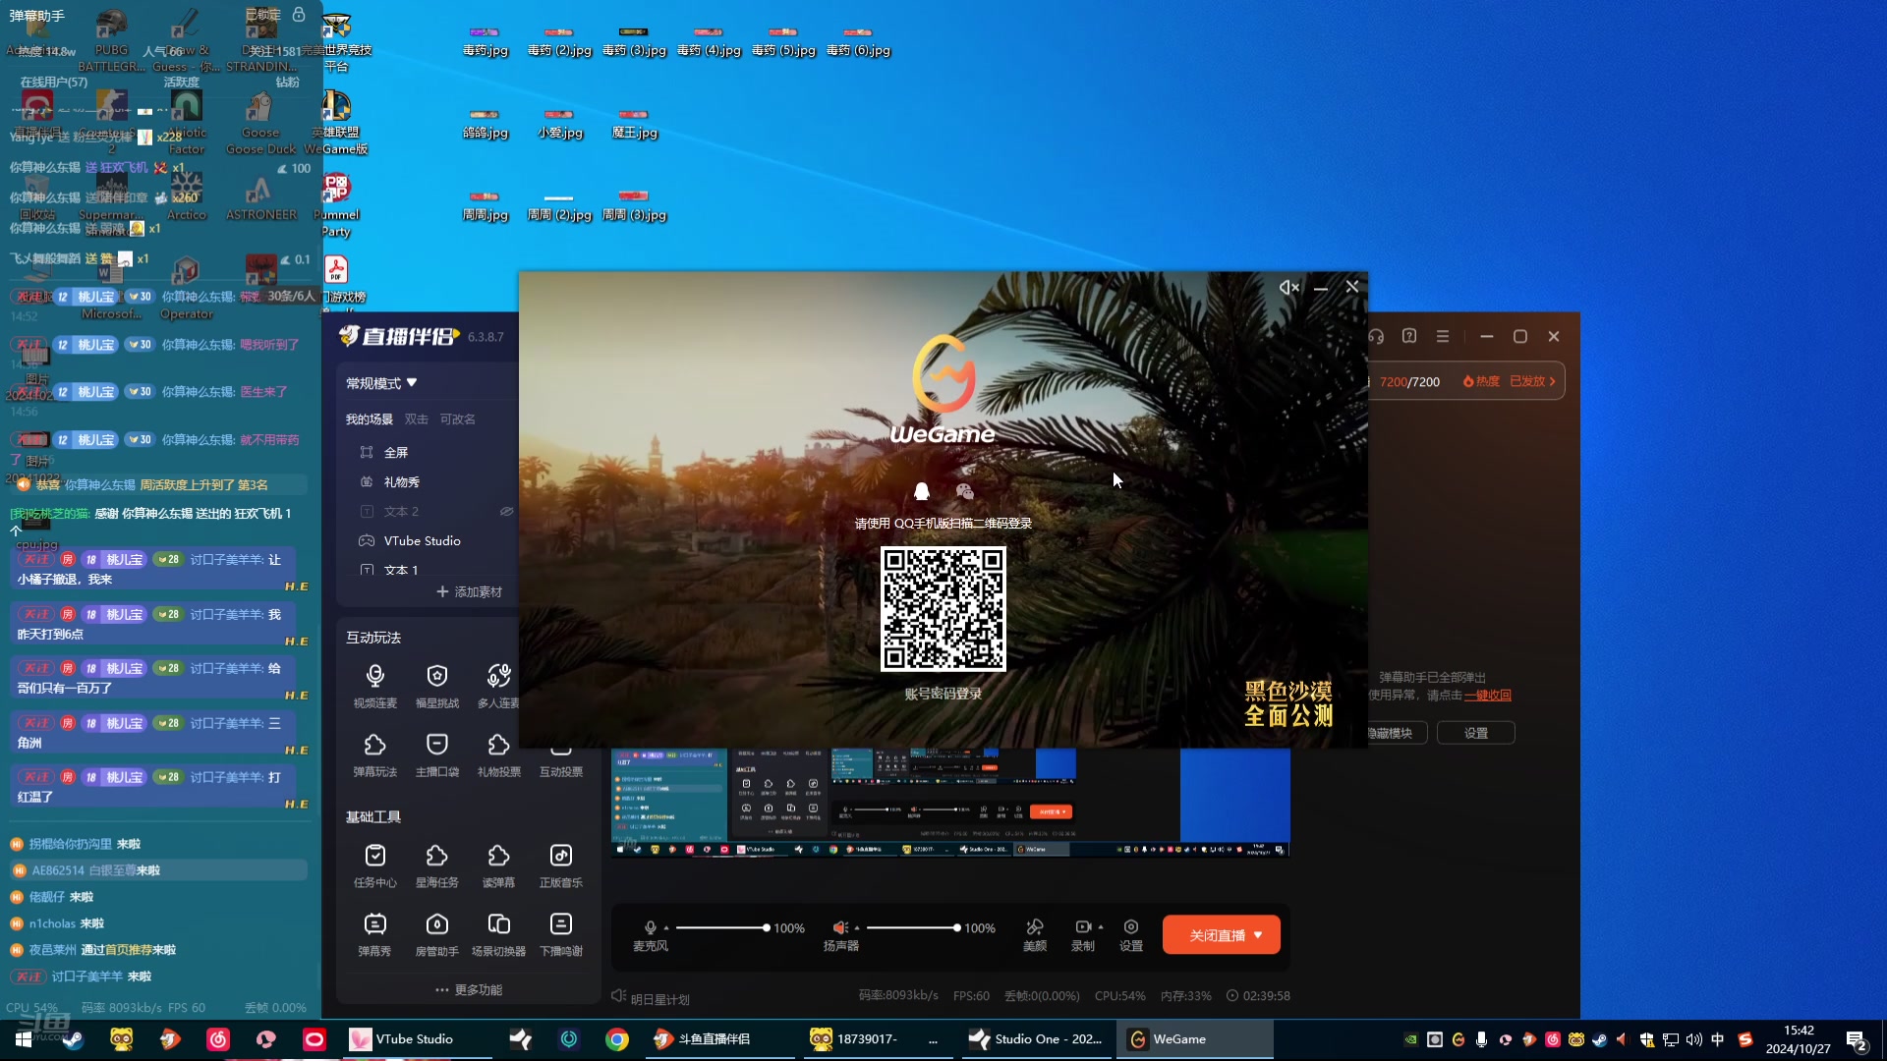Click 设置 button beside 隐藏模块
1887x1061 pixels.
[1475, 733]
